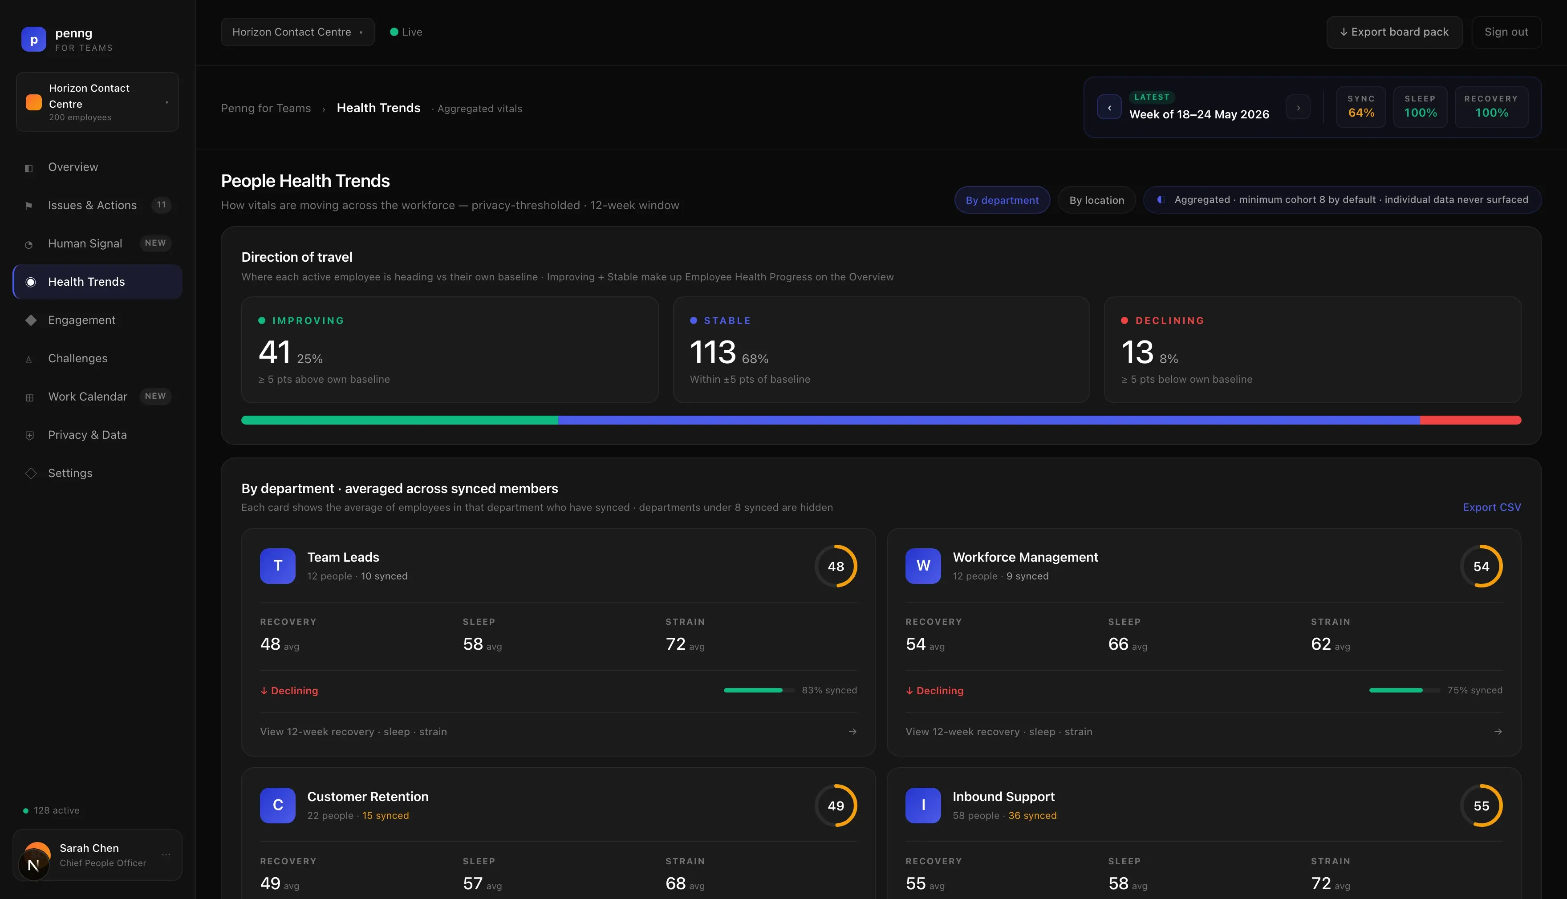Click the Privacy & Data menu item

[x=97, y=435]
